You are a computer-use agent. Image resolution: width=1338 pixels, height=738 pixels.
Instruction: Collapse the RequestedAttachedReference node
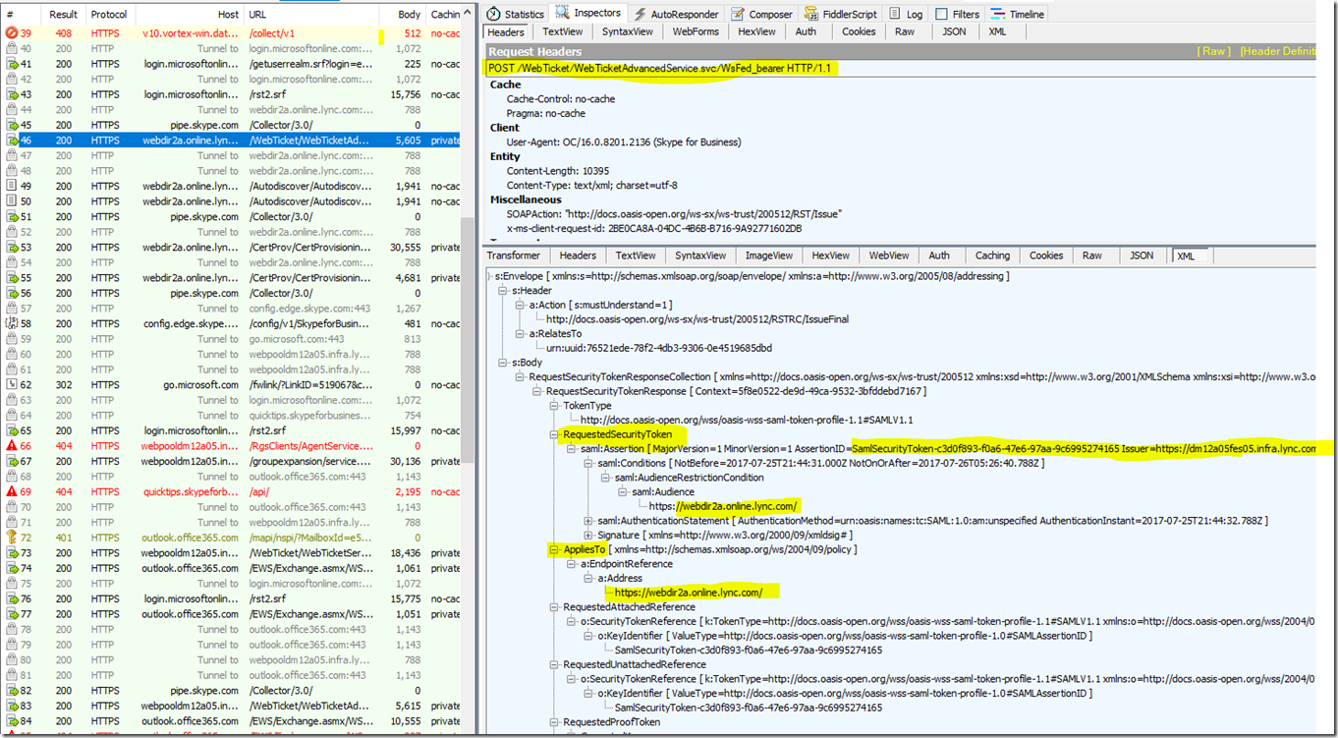point(554,607)
